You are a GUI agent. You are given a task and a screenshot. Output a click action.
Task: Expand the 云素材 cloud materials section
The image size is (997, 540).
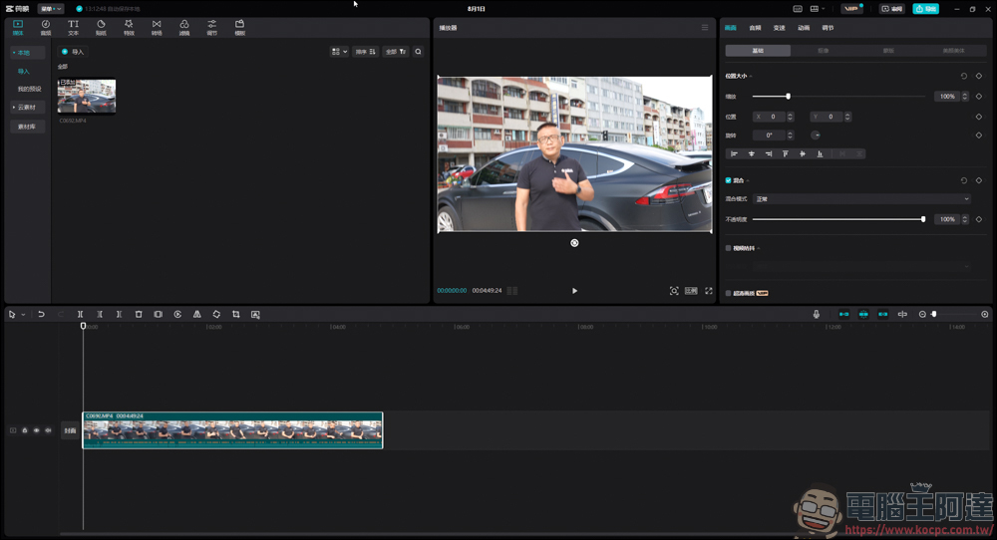[27, 107]
